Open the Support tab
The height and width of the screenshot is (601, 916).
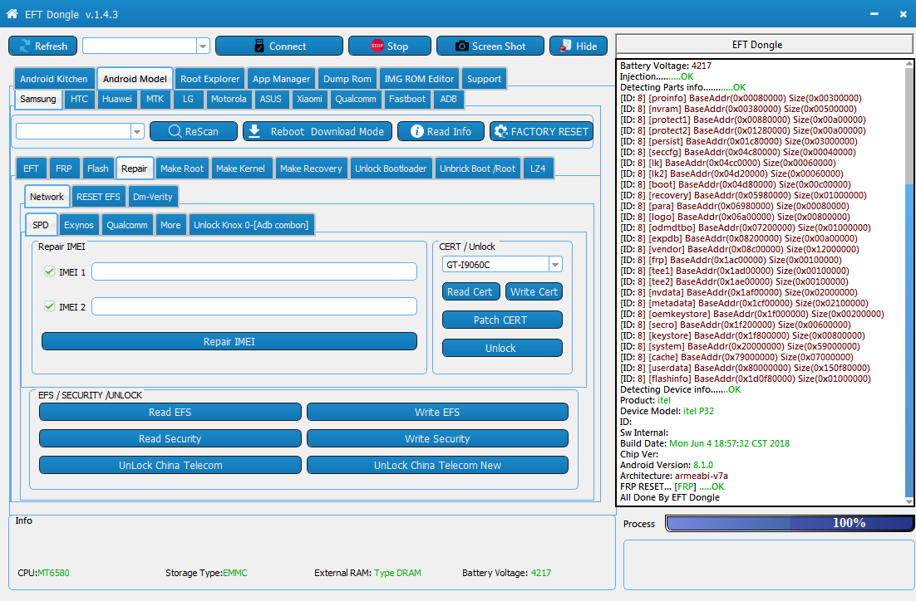click(484, 79)
